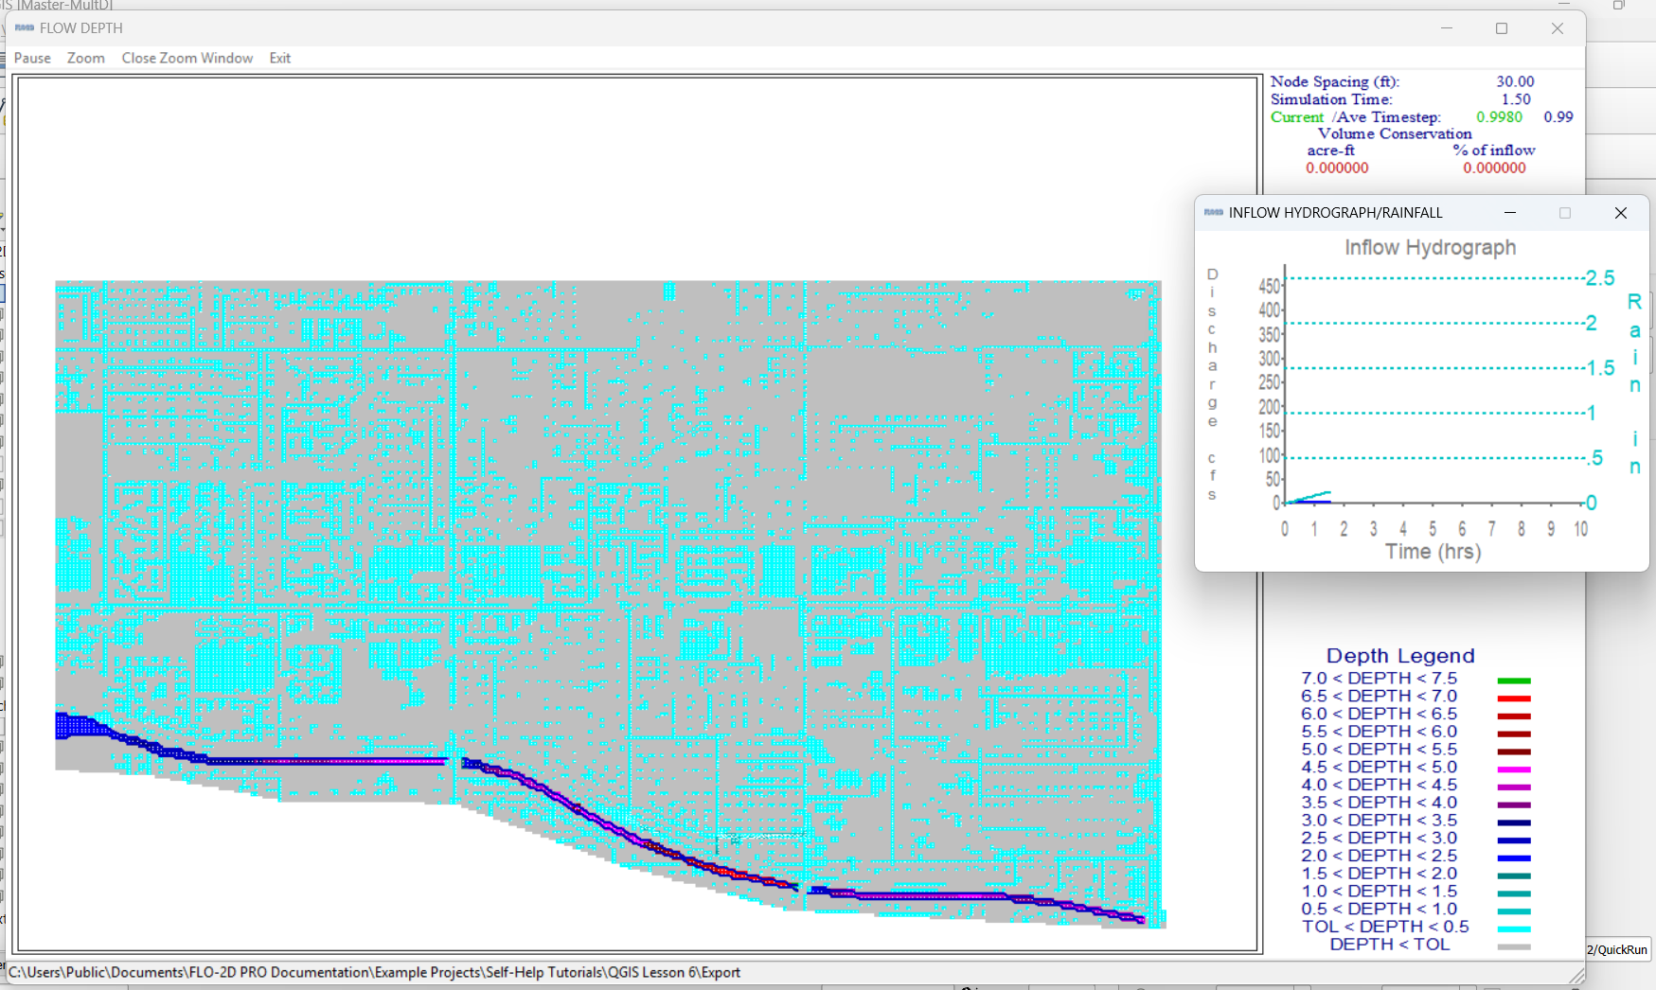The width and height of the screenshot is (1656, 990).
Task: Minimize the FLOW DEPTH window
Action: (1446, 28)
